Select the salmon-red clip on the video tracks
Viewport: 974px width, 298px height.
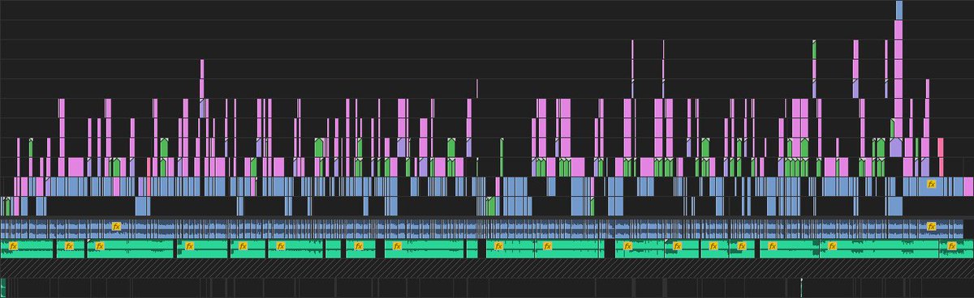941,147
